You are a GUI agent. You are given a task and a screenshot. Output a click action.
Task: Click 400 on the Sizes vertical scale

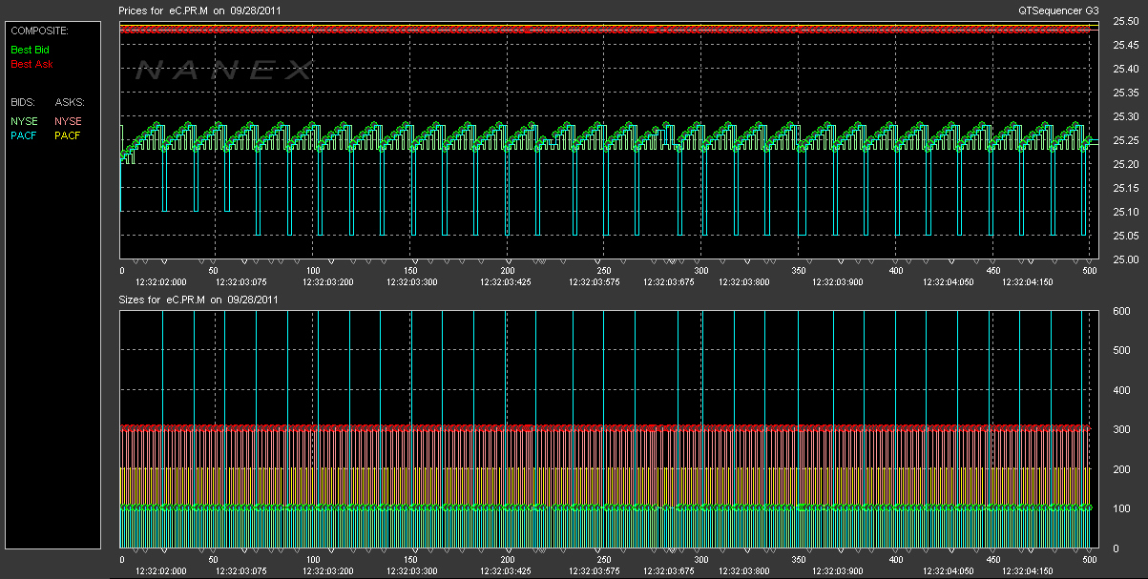coord(1122,390)
